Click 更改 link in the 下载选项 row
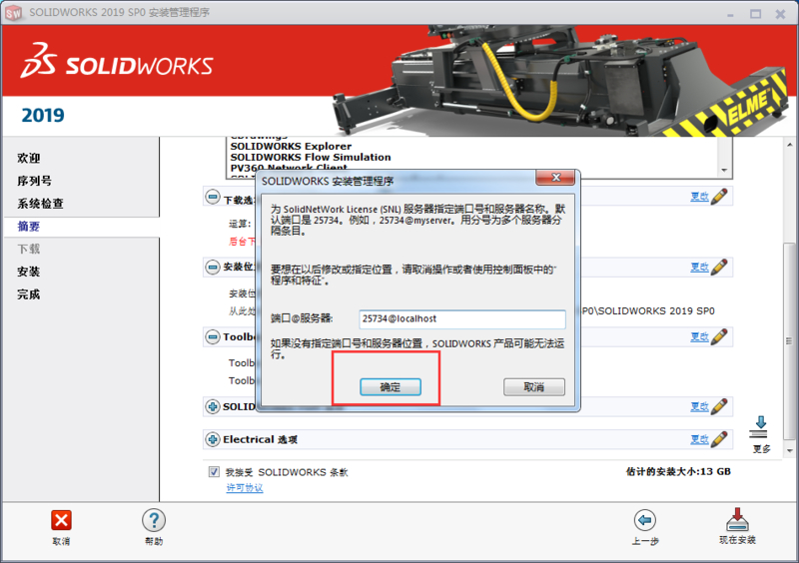This screenshot has height=563, width=799. pyautogui.click(x=699, y=197)
